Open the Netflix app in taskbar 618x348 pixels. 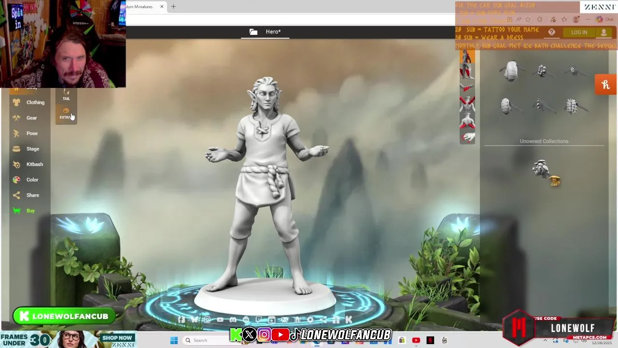tap(430, 340)
